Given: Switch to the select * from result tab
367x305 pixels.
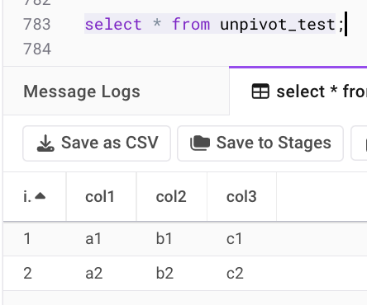Looking at the screenshot, I should [298, 91].
